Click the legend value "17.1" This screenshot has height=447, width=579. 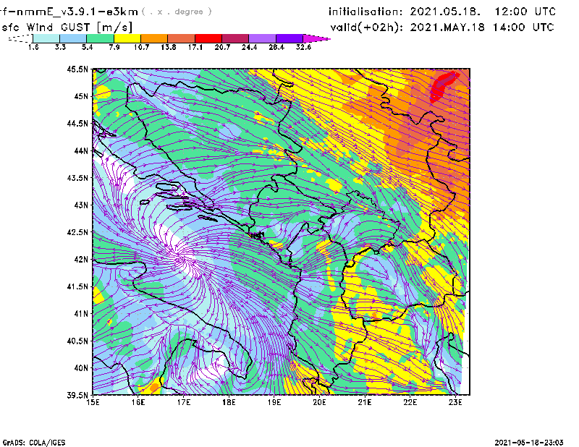click(195, 47)
